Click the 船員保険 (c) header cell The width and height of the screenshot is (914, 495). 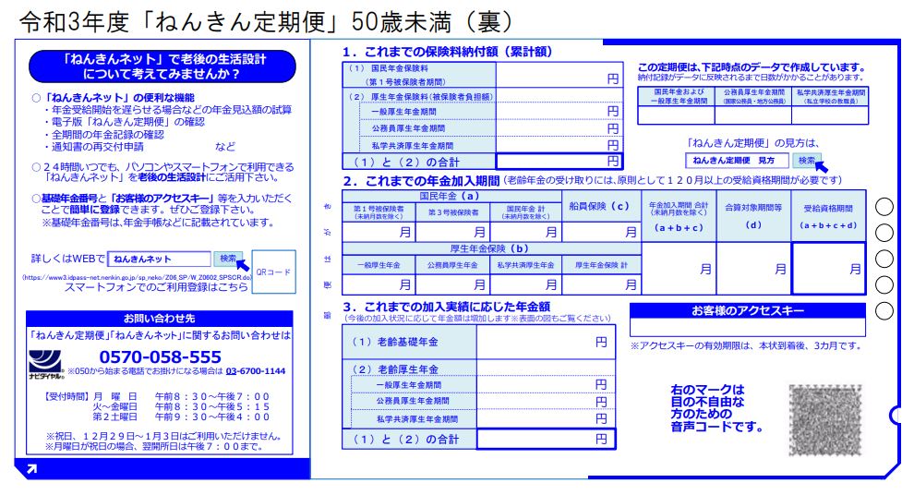602,206
